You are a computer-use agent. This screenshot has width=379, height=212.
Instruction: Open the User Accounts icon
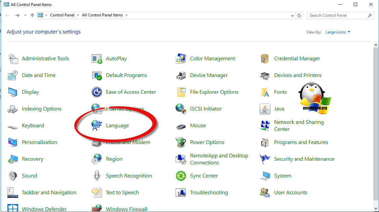265,193
